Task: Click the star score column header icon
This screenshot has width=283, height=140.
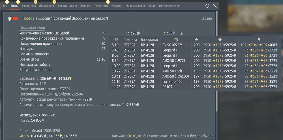Action: coord(197,40)
